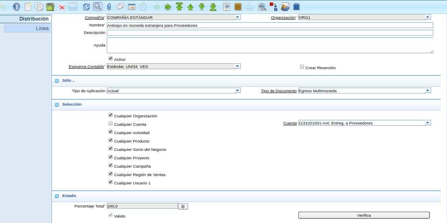447x223 pixels.
Task: Switch to the Distribución tab
Action: (x=26, y=19)
